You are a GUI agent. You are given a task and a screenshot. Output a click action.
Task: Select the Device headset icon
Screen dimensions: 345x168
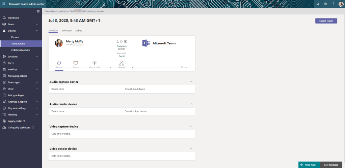tap(59, 63)
